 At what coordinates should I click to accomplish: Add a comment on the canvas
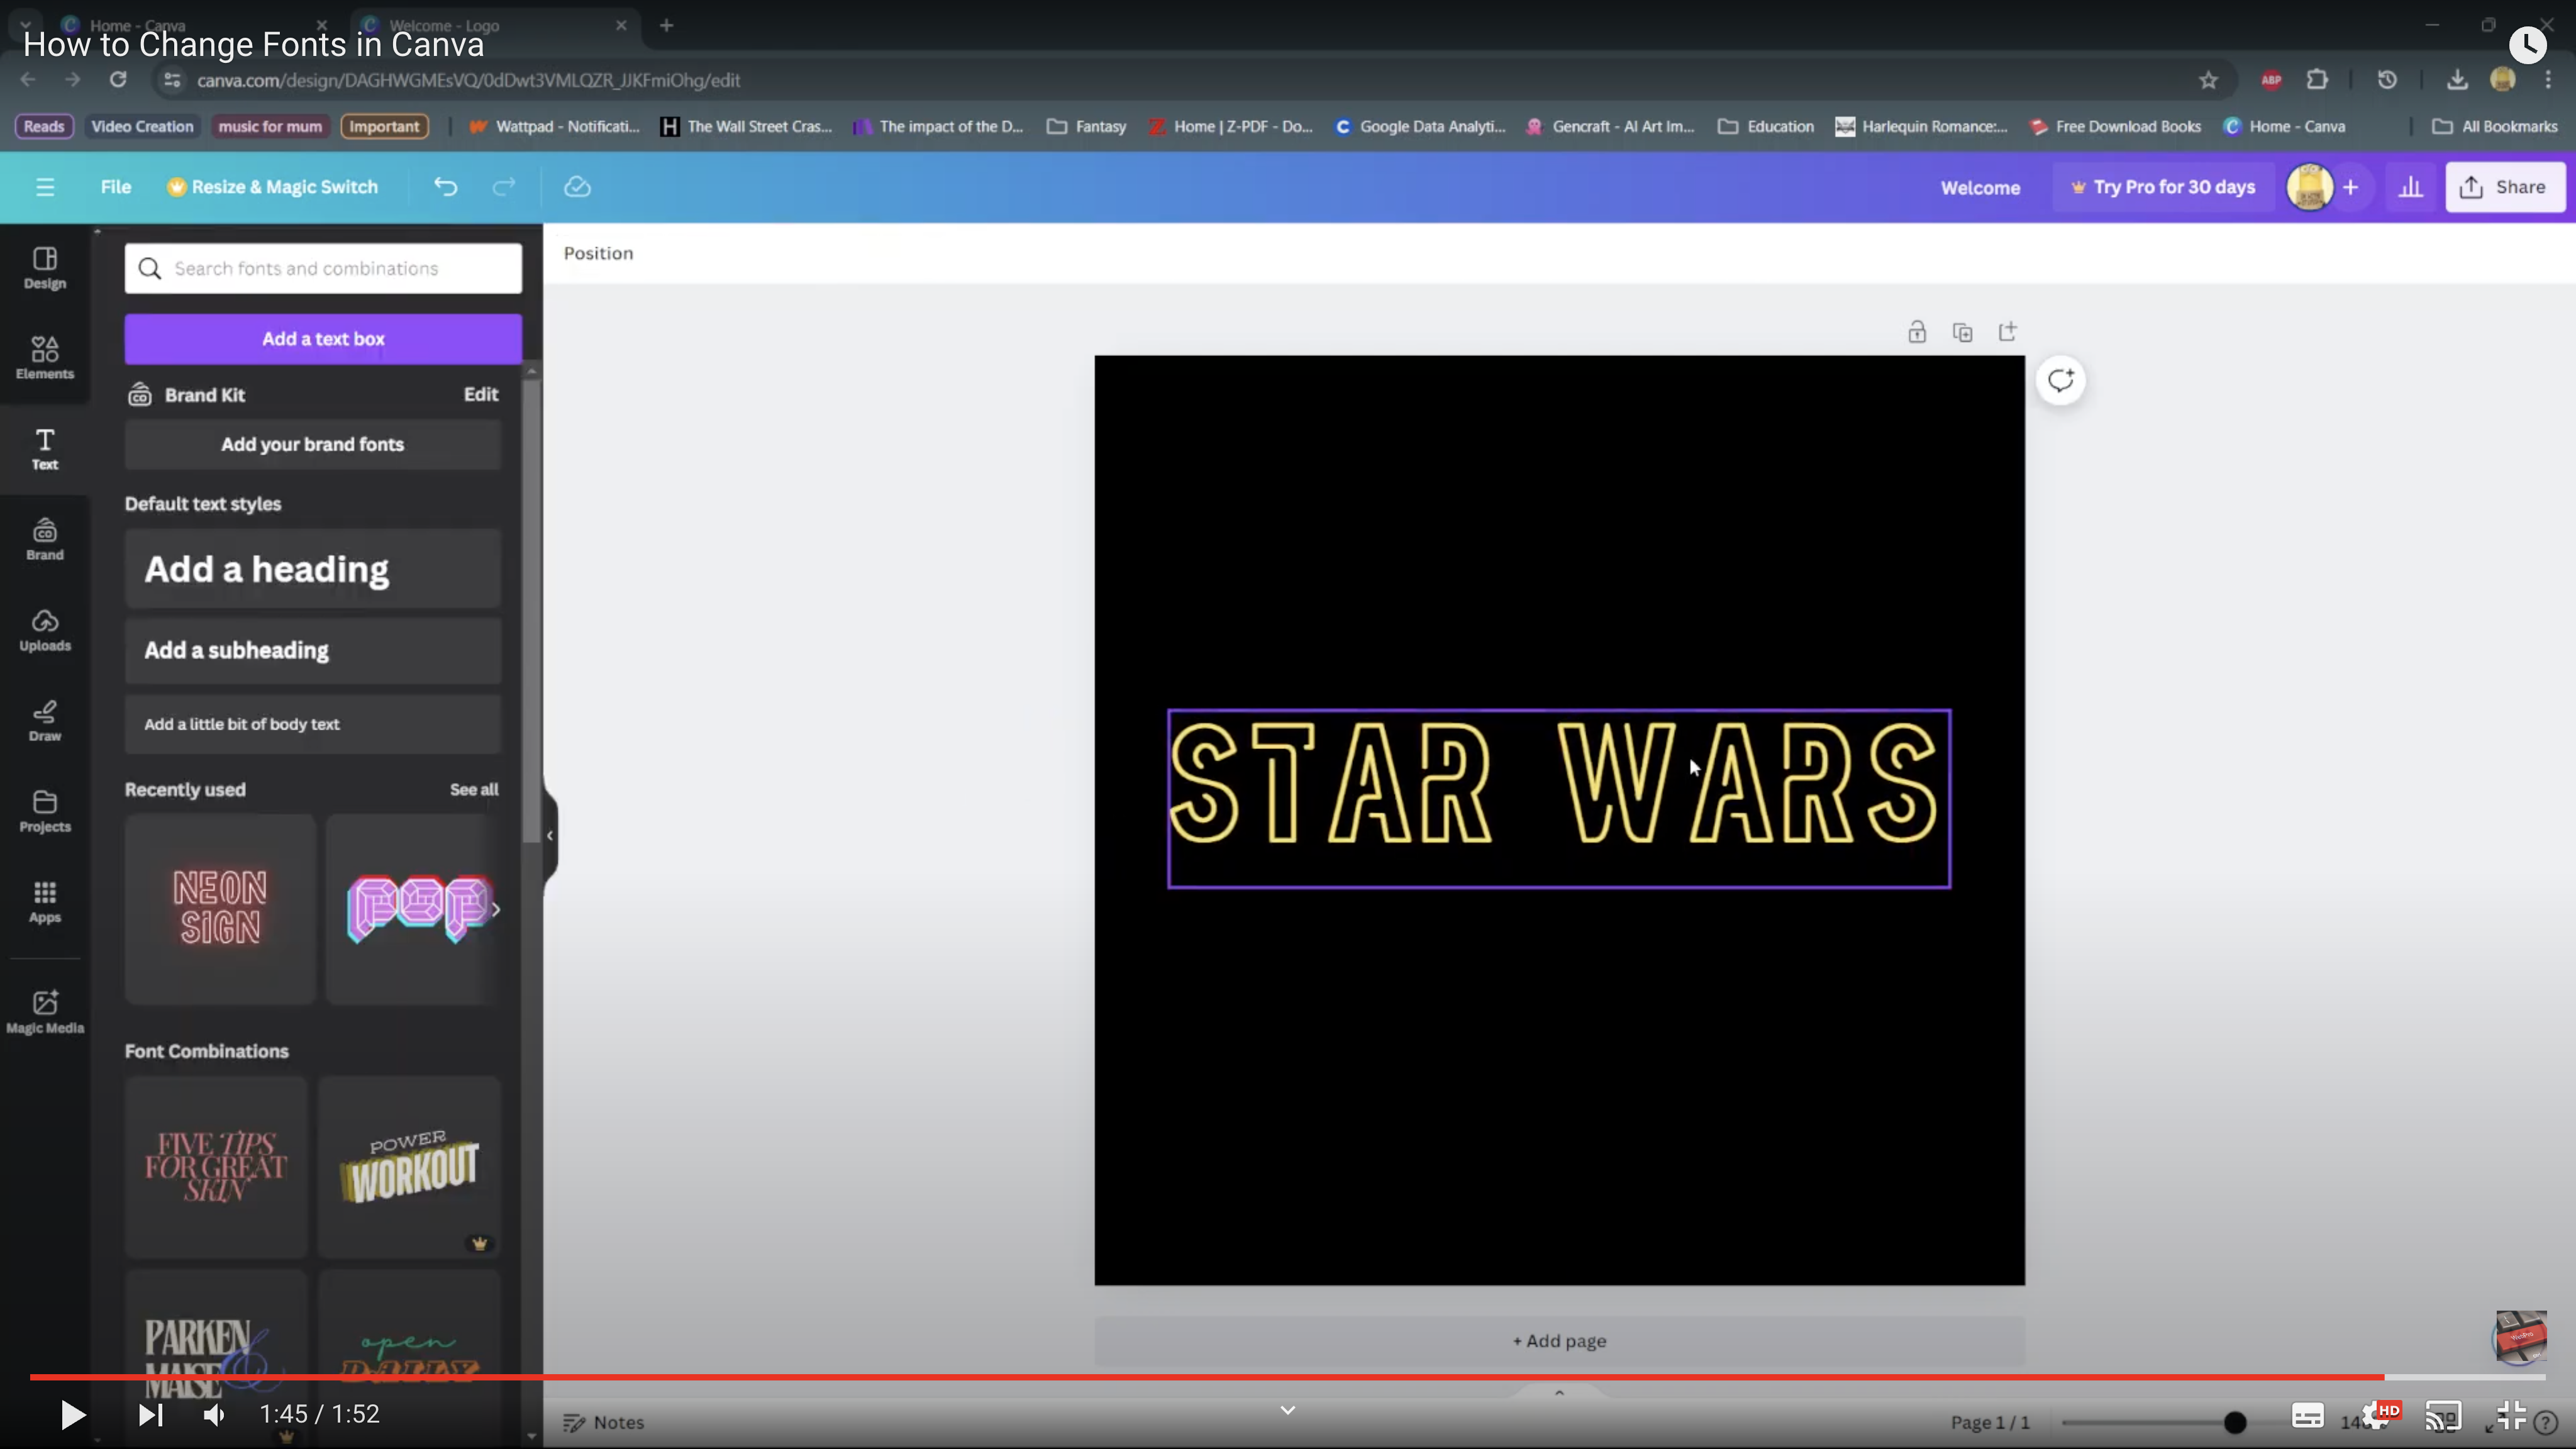point(2061,381)
